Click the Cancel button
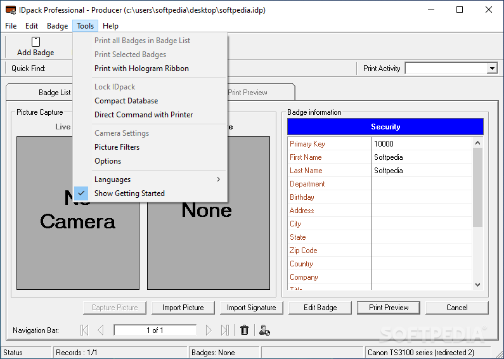 pyautogui.click(x=456, y=308)
